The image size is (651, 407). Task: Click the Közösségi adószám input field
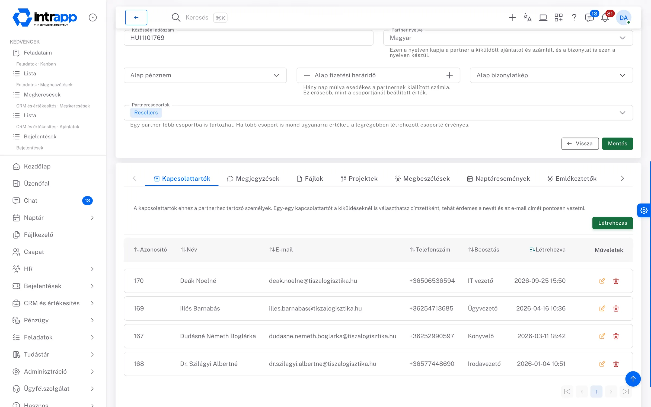tap(248, 38)
